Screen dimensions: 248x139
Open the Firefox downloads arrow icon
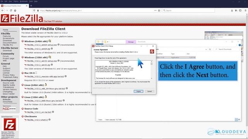click(x=232, y=10)
